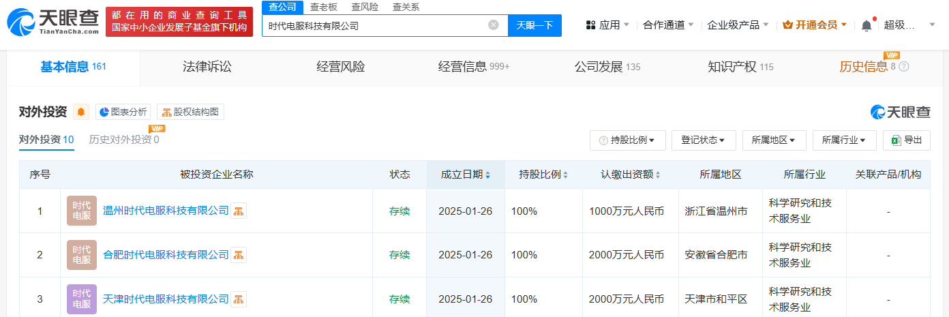Switch to the 知识产权 tab
Screen dimensions: 949x317
tap(740, 67)
